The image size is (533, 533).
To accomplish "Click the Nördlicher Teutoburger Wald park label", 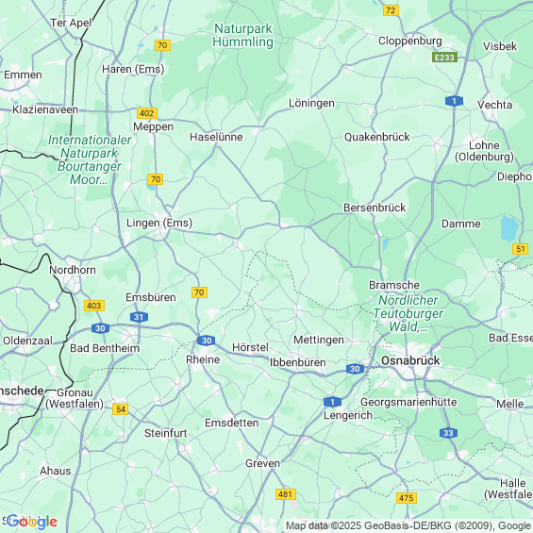I will [x=408, y=313].
